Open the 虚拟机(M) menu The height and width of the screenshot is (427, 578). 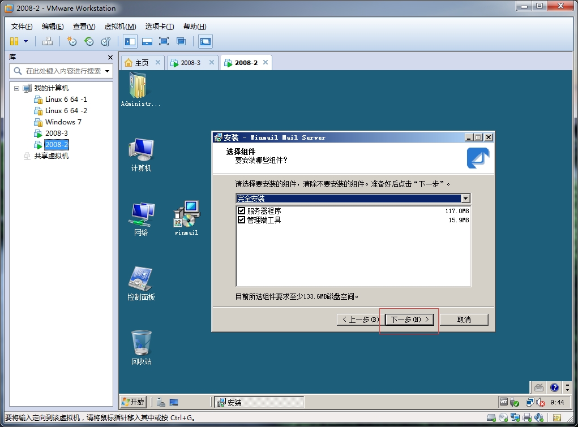point(120,27)
